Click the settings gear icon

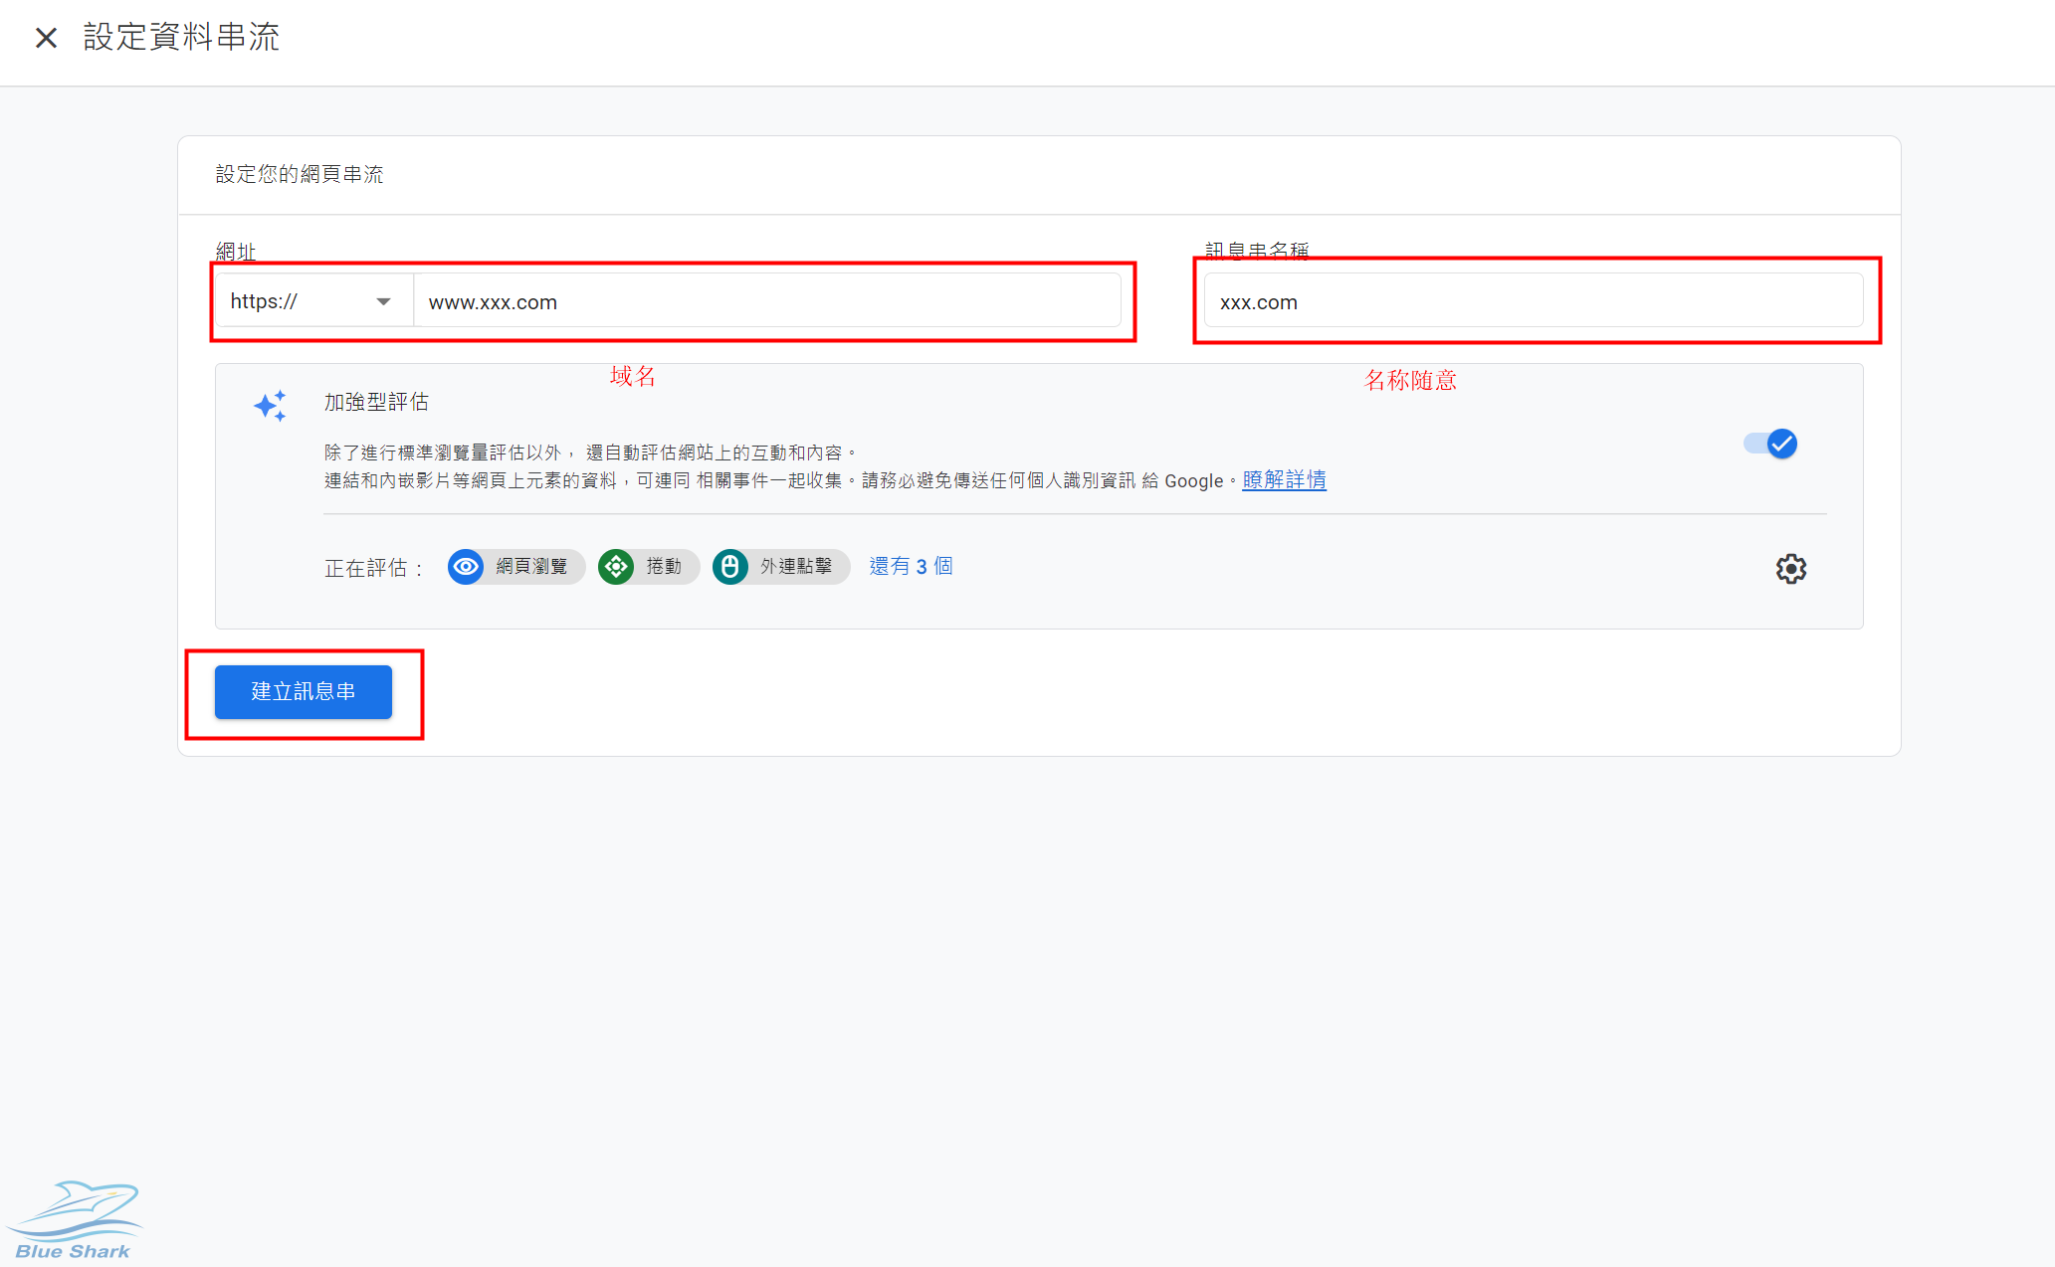click(x=1789, y=568)
